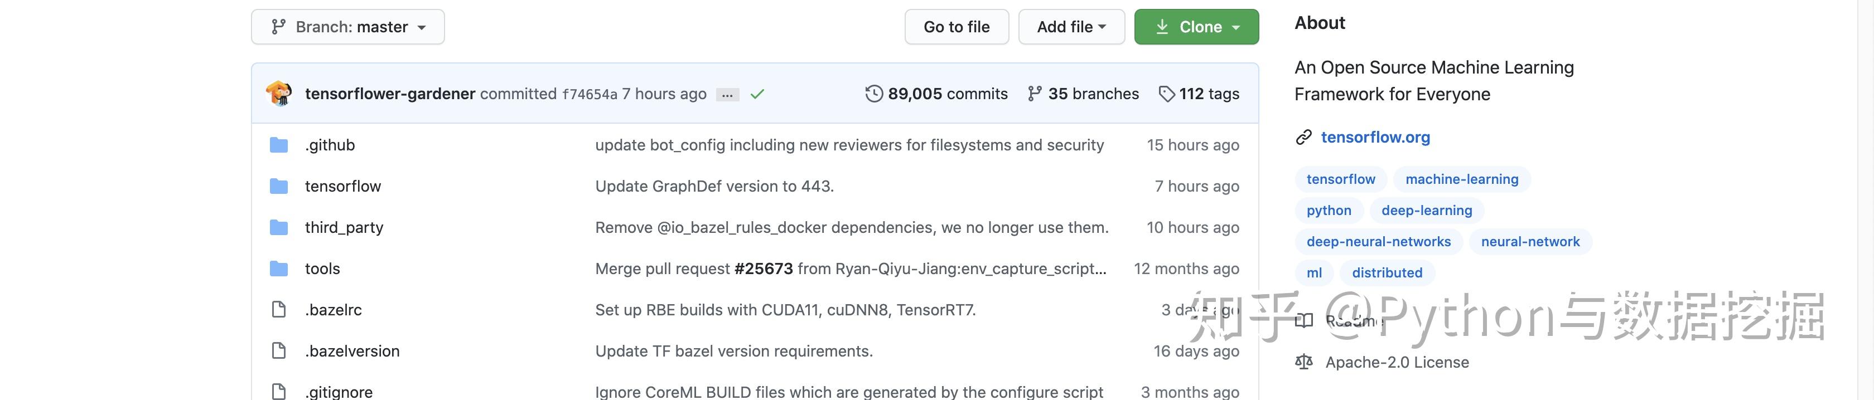Click the branches fork icon
The width and height of the screenshot is (1874, 400).
(1035, 94)
